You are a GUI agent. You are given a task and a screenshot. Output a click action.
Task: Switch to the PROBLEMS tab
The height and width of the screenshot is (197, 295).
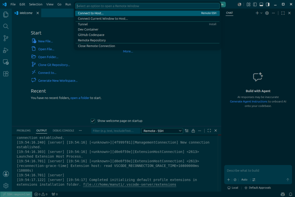click(x=24, y=131)
